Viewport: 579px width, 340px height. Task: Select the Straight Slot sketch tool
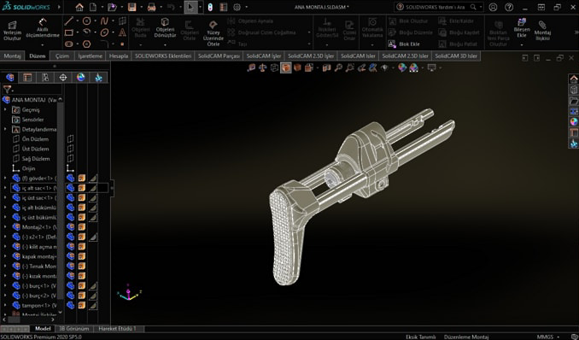coord(68,44)
